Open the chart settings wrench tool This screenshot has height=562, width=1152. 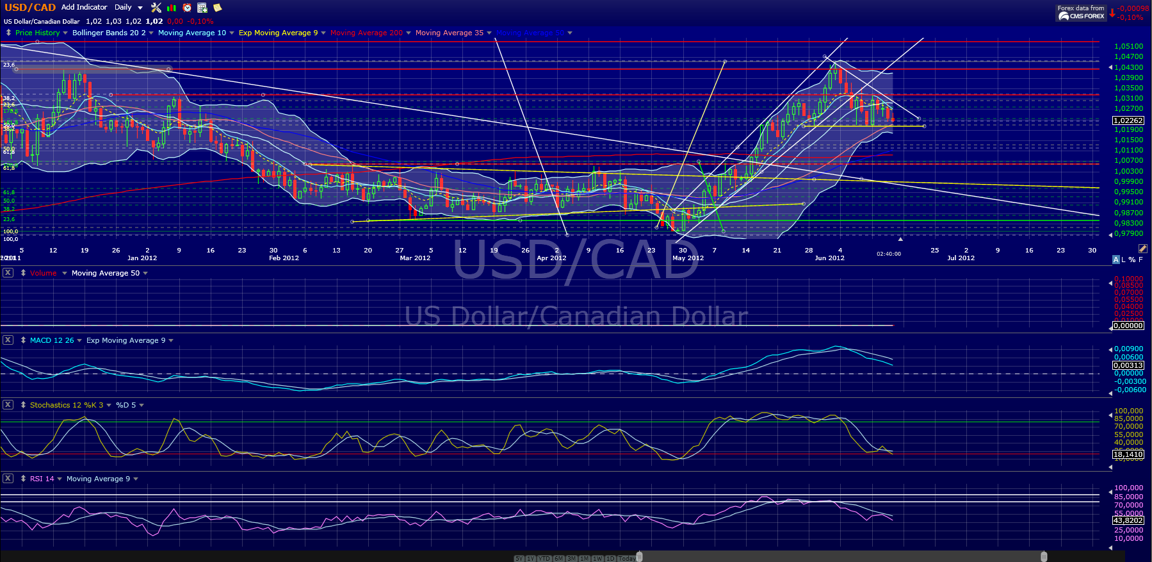coord(156,8)
